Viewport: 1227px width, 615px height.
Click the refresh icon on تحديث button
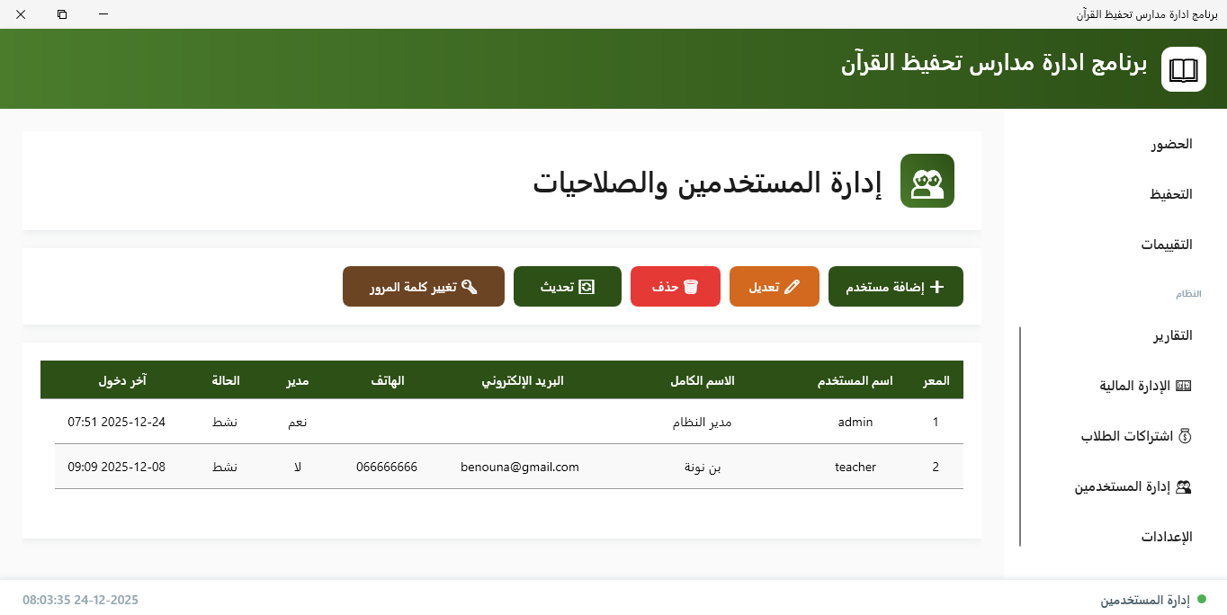click(x=587, y=286)
